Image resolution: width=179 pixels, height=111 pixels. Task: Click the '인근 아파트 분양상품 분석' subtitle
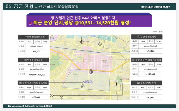point(59,7)
